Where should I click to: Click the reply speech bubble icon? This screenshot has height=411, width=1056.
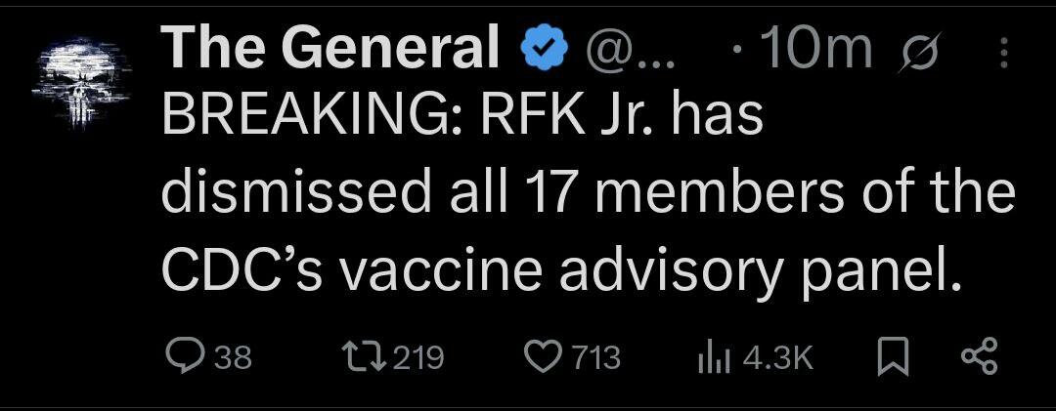click(185, 356)
